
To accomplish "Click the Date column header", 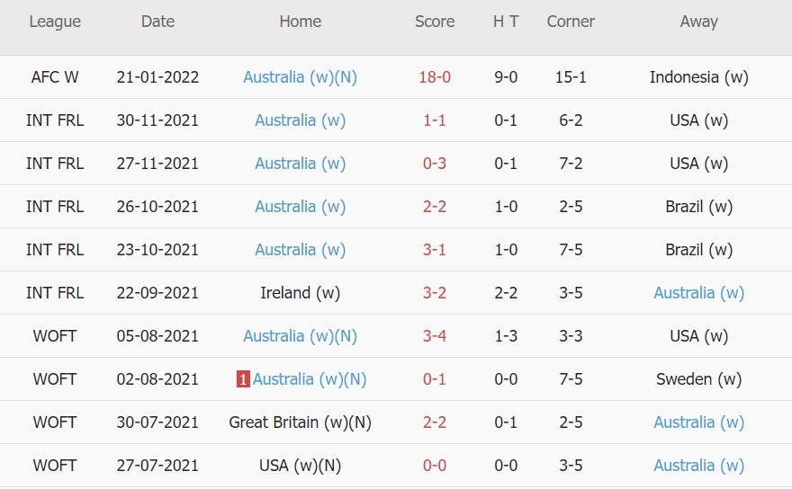I will coord(157,22).
